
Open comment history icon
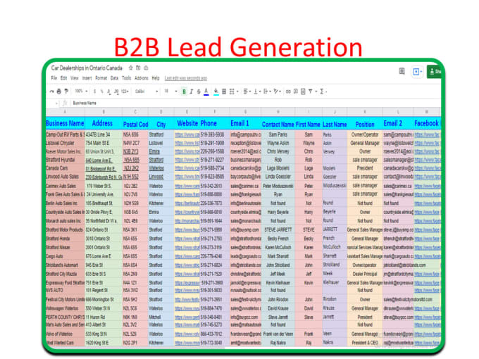tap(402, 71)
